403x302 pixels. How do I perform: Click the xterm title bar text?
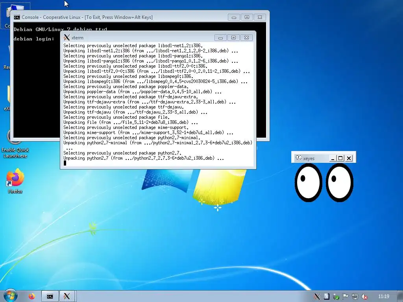(x=78, y=38)
